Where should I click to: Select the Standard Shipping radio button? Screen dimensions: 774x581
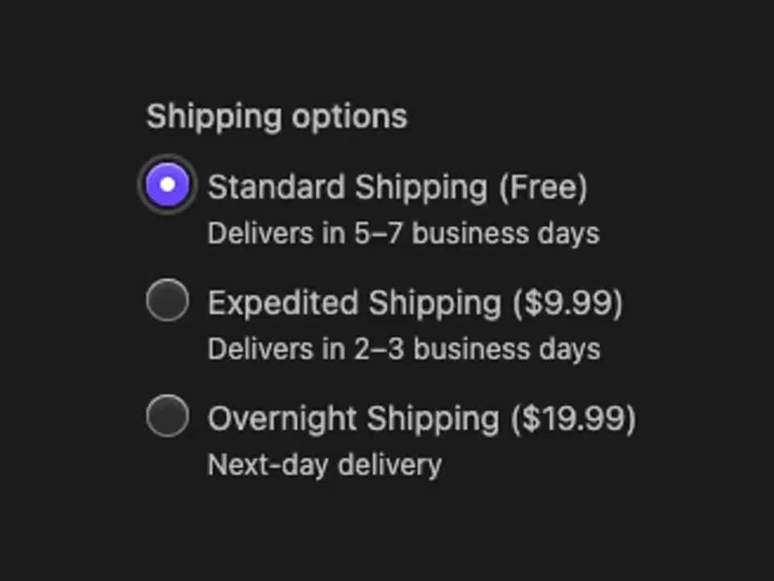168,184
